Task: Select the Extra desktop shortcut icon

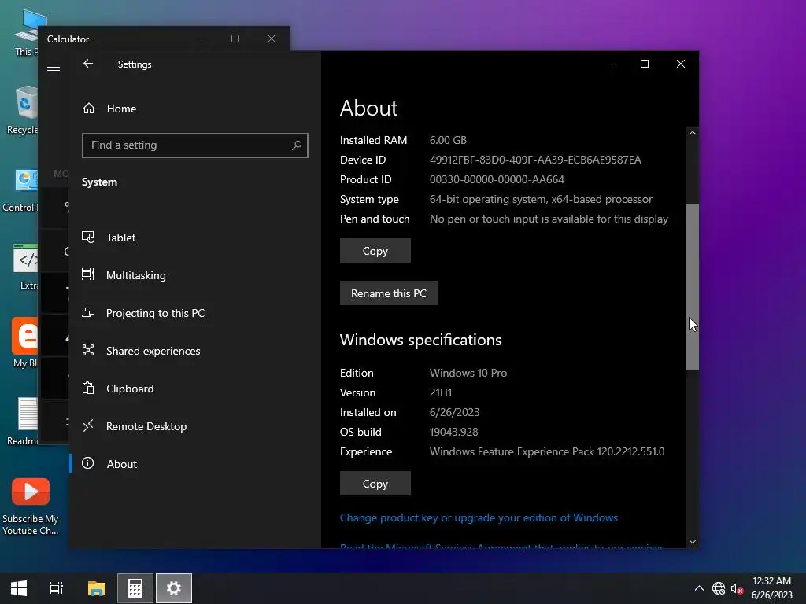Action: pos(27,267)
